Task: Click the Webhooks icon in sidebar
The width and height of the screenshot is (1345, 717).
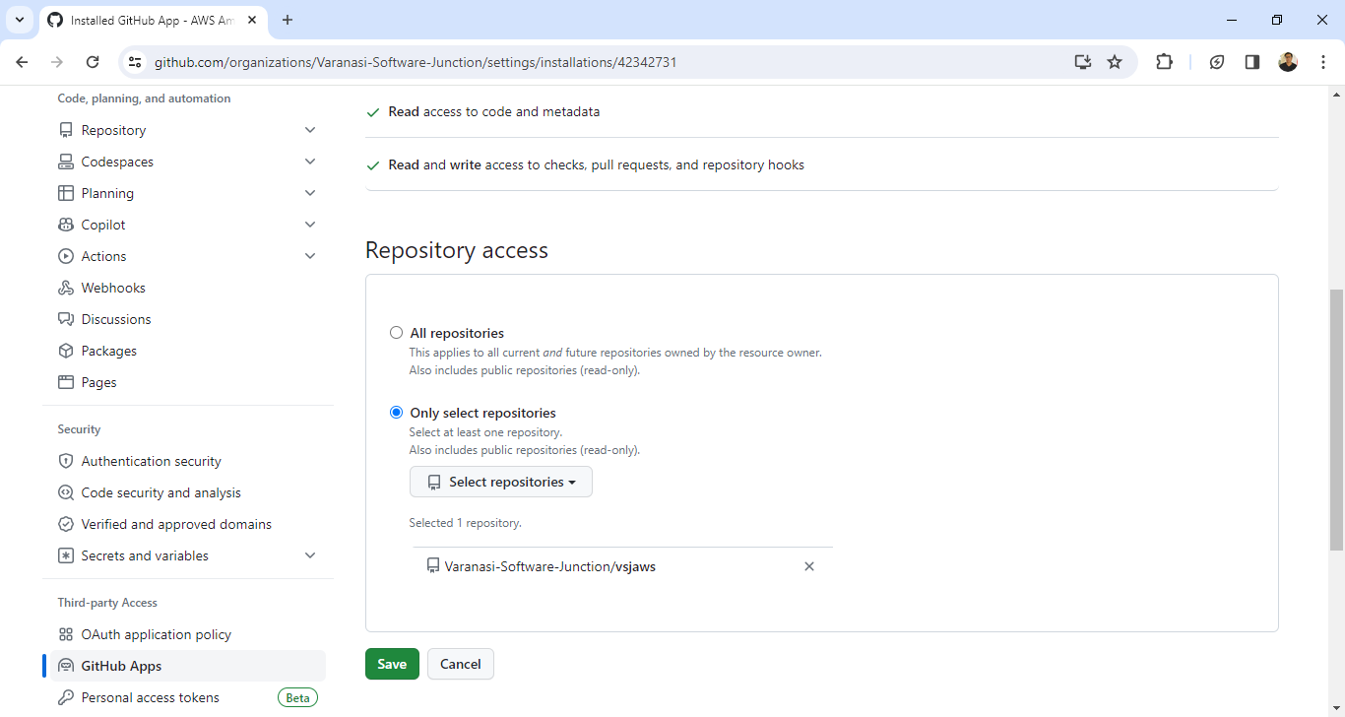Action: pos(66,288)
